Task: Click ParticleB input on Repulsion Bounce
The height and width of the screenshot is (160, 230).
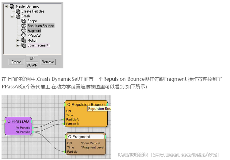Action: (x=64, y=124)
